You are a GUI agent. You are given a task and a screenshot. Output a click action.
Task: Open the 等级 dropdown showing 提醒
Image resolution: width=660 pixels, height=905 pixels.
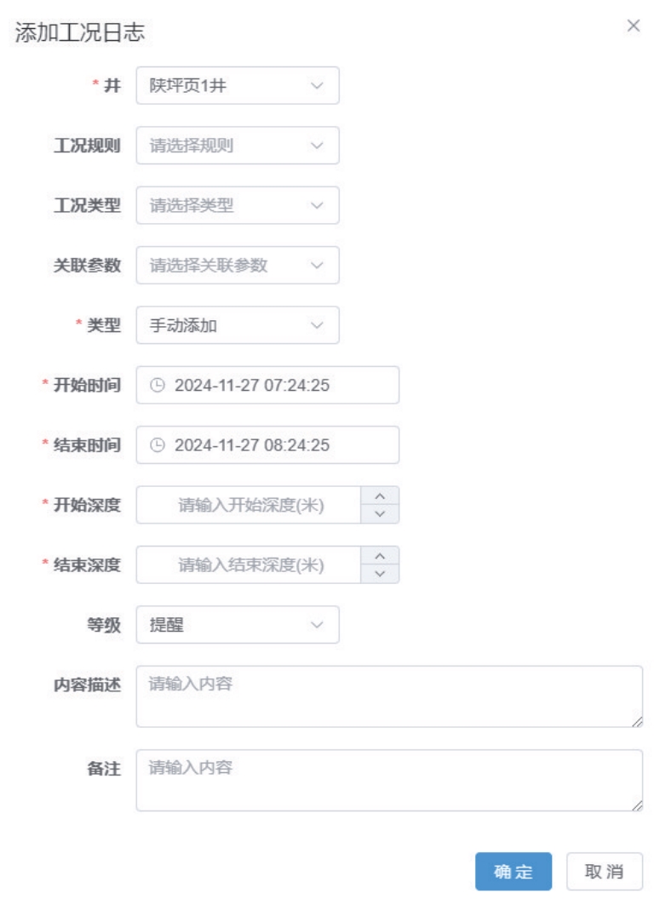pos(238,625)
